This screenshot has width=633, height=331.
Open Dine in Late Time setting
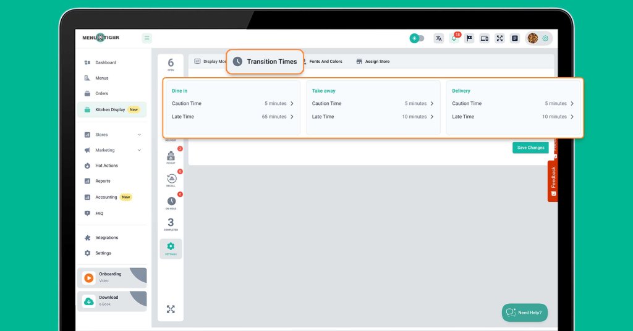292,117
